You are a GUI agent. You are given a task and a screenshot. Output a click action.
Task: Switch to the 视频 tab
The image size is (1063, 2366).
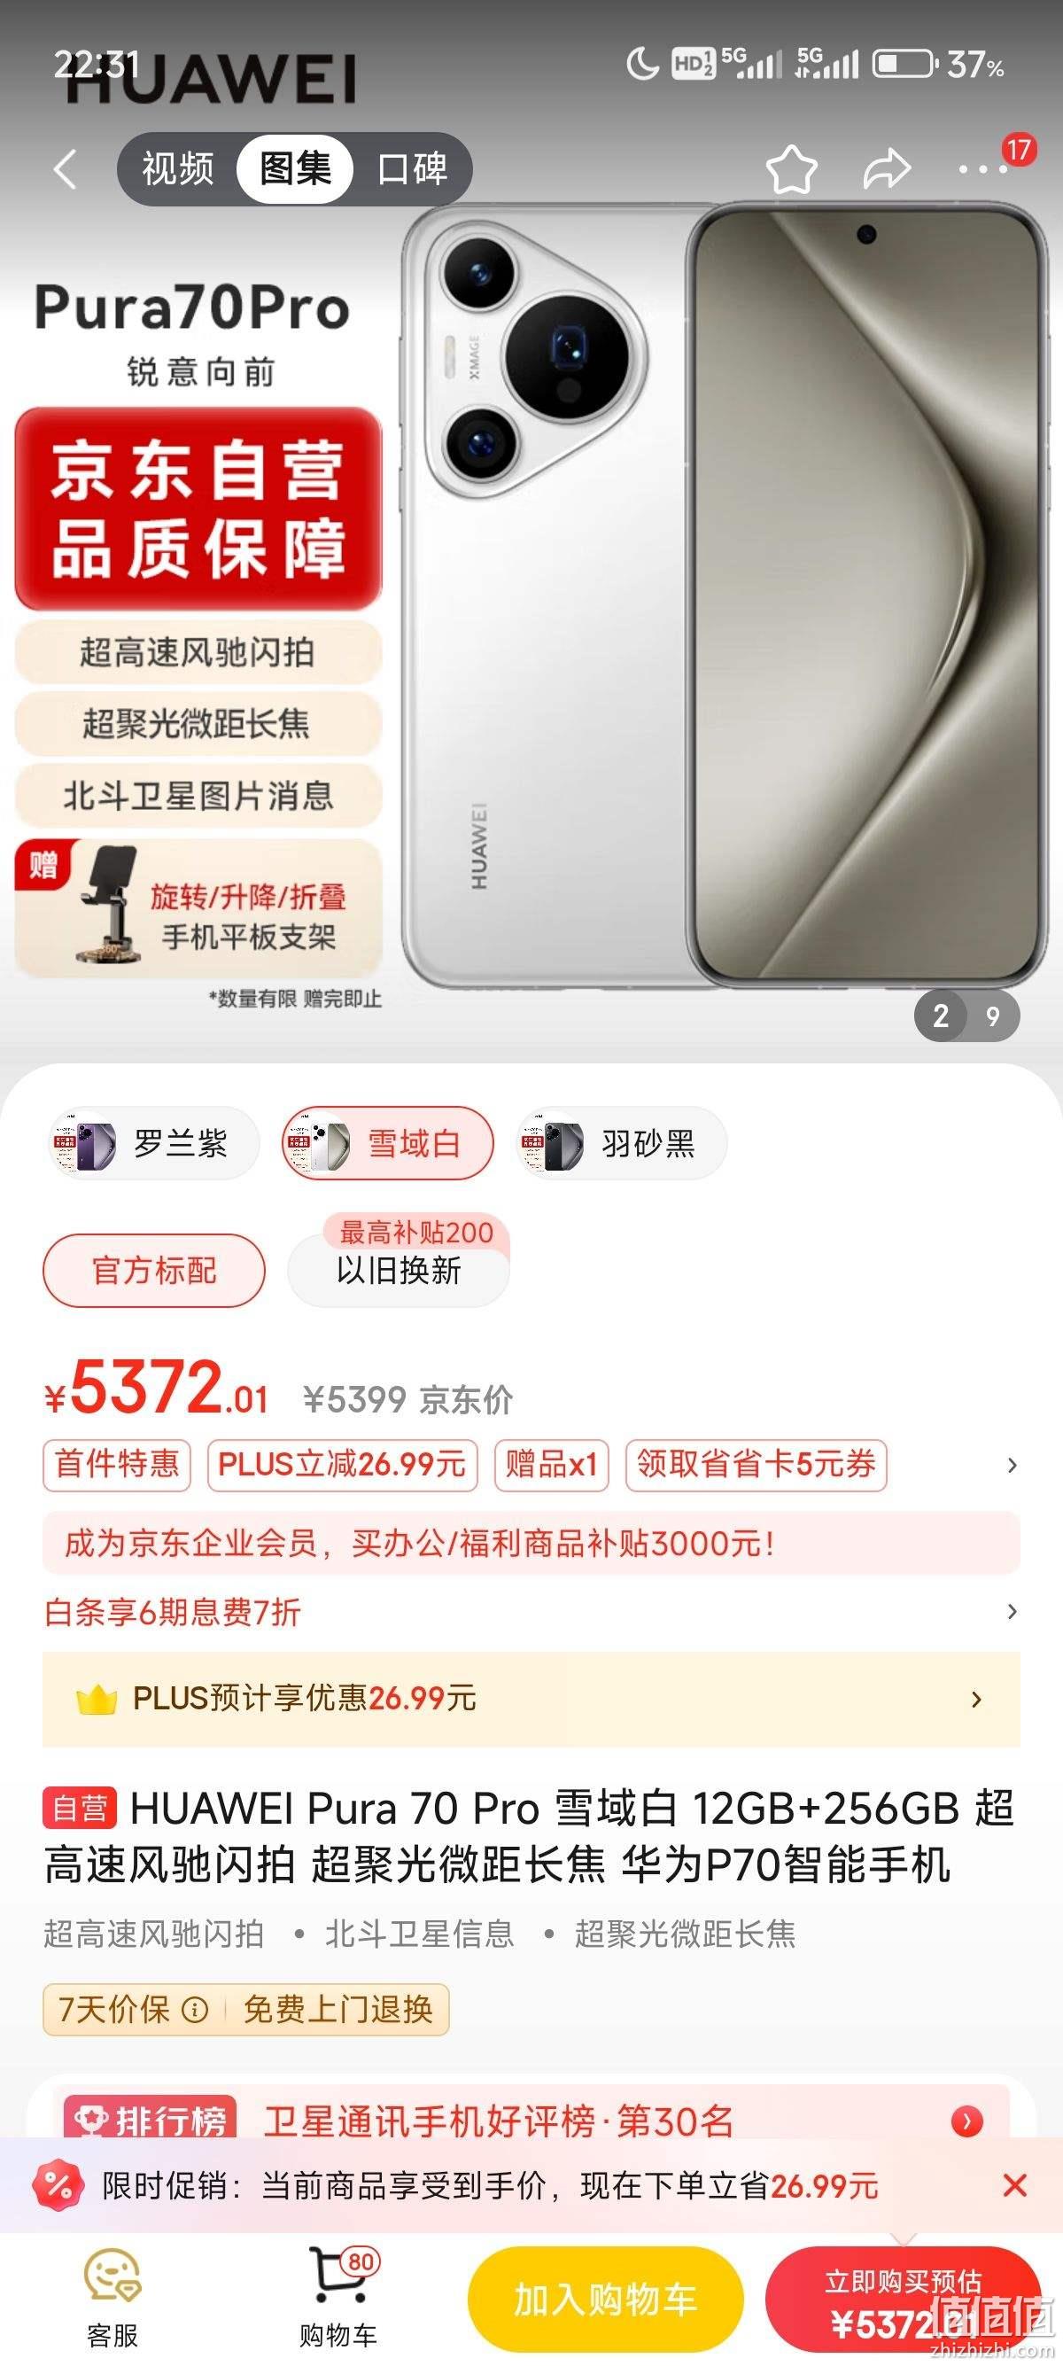(x=177, y=169)
